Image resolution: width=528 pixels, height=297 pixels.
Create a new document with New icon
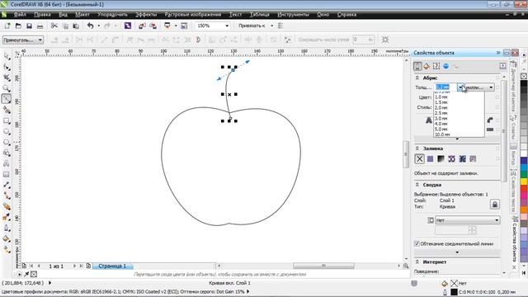click(7, 26)
